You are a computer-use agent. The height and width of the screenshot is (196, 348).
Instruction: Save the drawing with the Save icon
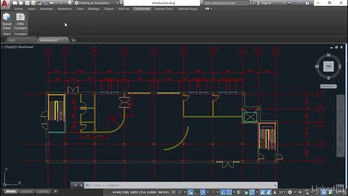(27, 3)
